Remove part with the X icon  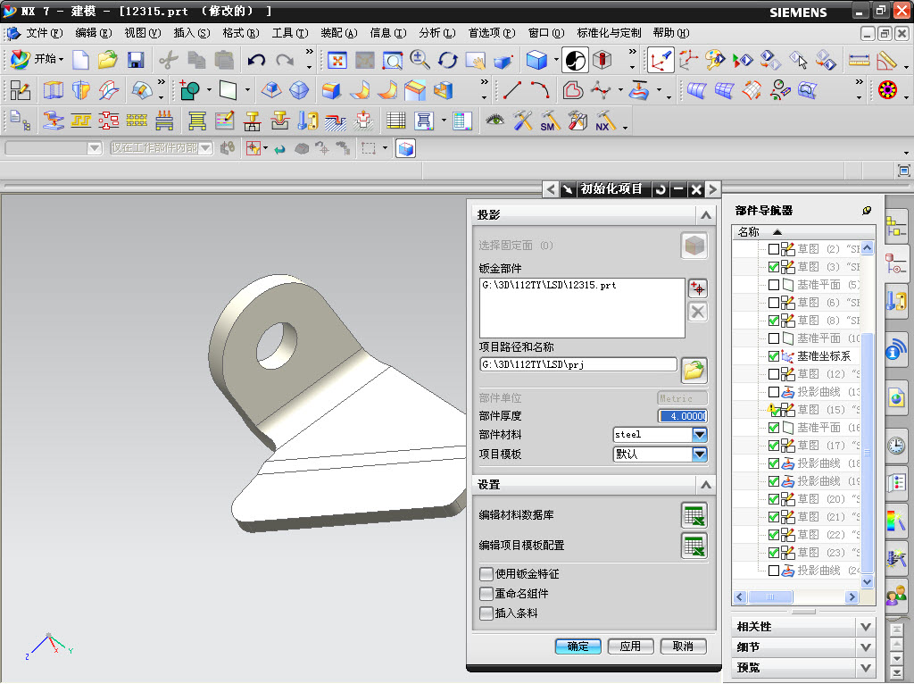(698, 312)
